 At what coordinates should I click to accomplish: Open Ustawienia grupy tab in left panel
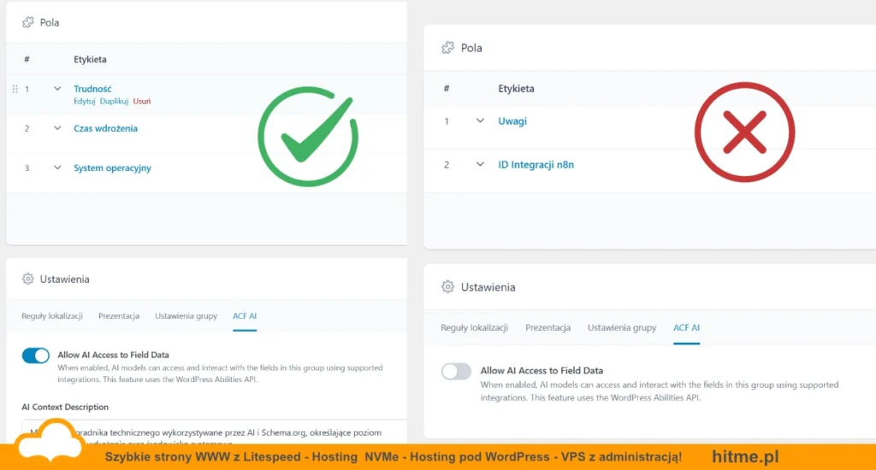(x=186, y=316)
